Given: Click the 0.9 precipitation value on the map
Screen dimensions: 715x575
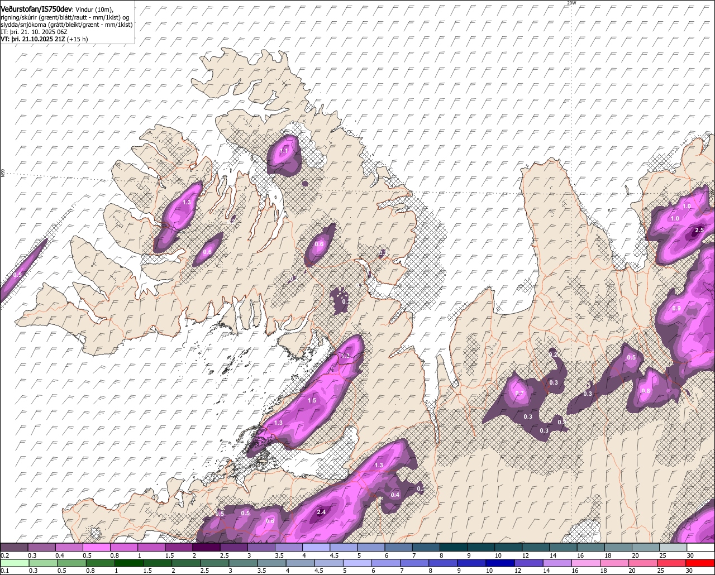Looking at the screenshot, I should pyautogui.click(x=676, y=309).
